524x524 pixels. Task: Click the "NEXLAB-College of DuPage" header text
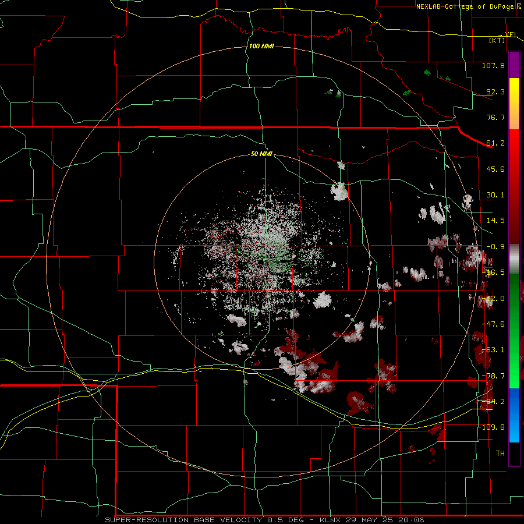(x=465, y=6)
